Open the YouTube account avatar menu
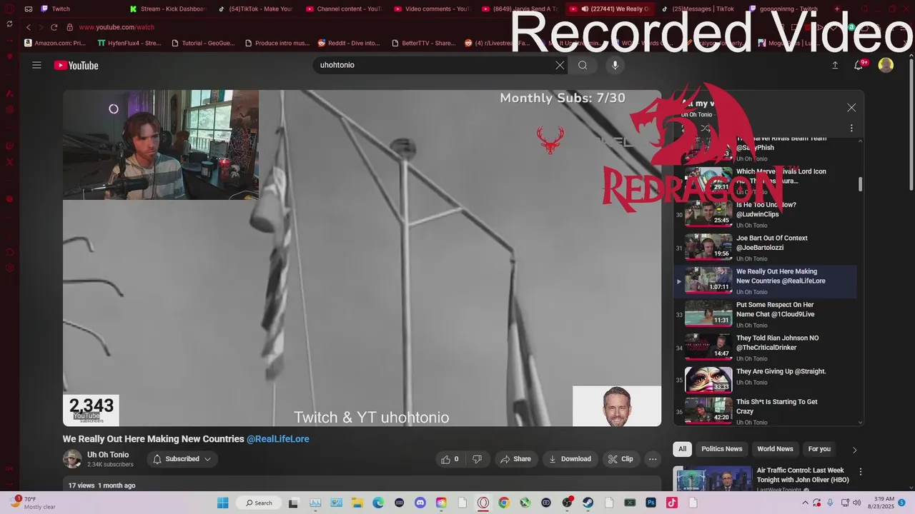Image resolution: width=915 pixels, height=514 pixels. [x=886, y=65]
